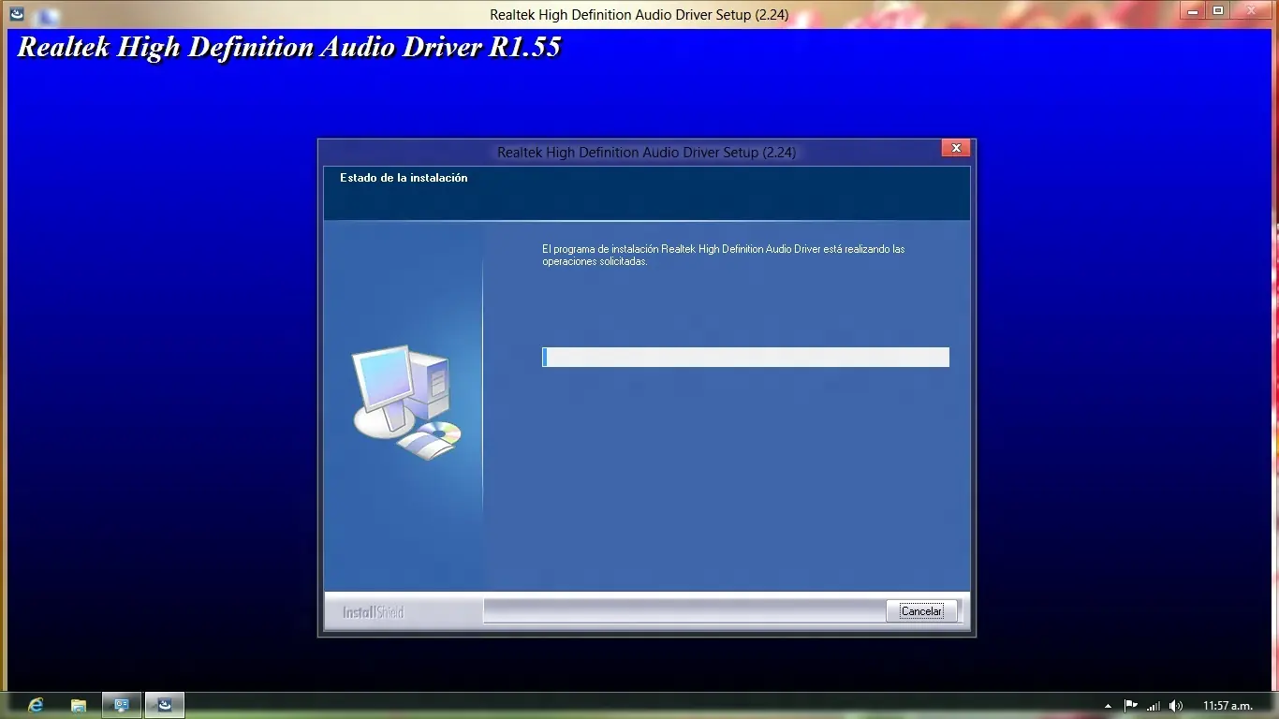Screen dimensions: 1279x719
Task: Select the Realtek setup taskbar button
Action: pos(165,705)
